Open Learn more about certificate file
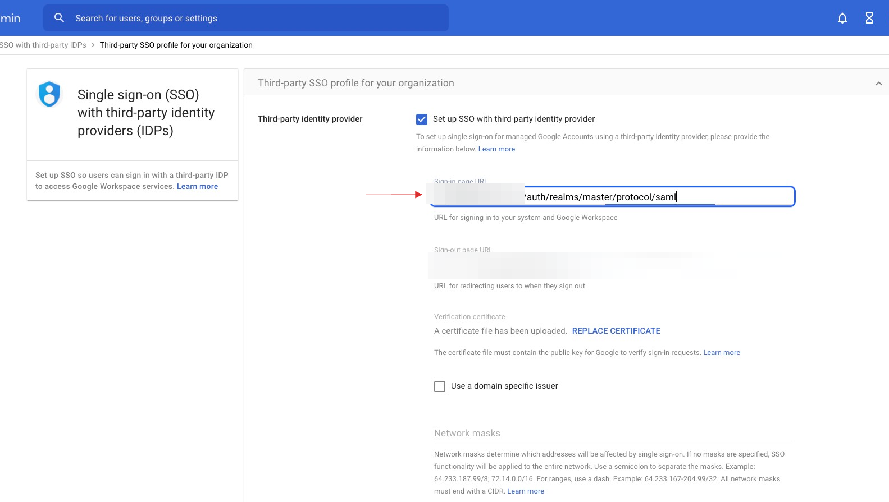Viewport: 889px width, 502px height. [x=722, y=353]
